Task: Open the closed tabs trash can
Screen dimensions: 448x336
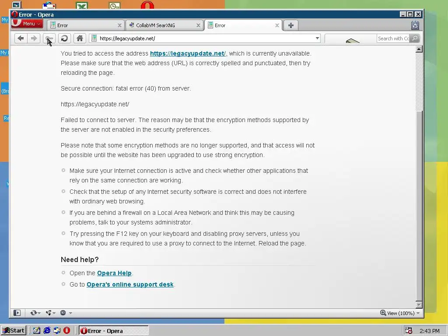Action: pos(415,25)
